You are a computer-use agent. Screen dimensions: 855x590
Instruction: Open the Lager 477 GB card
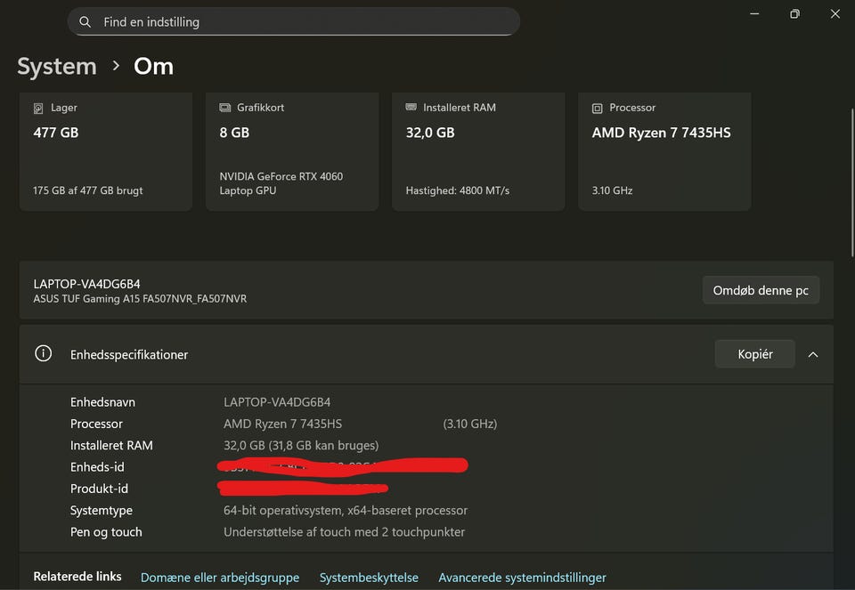pyautogui.click(x=106, y=151)
